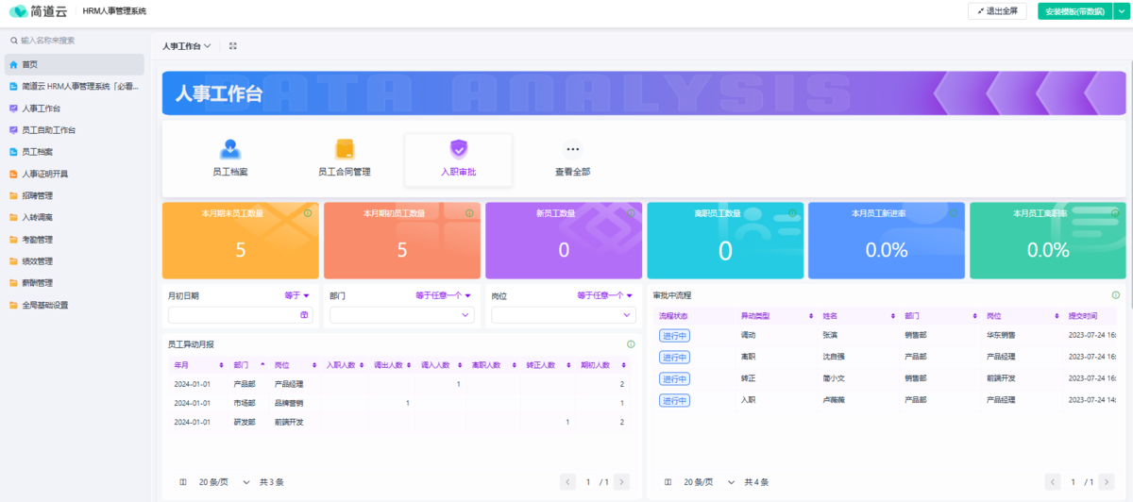Click info icon of 员工异动月报 panel
Image resolution: width=1133 pixels, height=502 pixels.
(631, 344)
